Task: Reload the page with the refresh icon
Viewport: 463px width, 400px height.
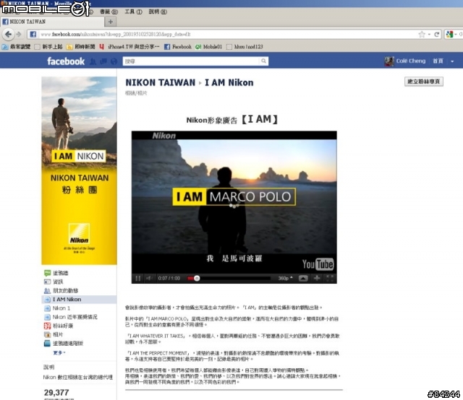Action: click(437, 35)
